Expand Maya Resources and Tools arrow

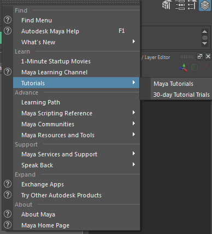(134, 134)
